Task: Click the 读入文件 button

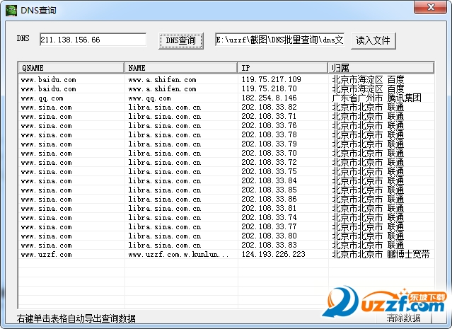Action: point(373,40)
